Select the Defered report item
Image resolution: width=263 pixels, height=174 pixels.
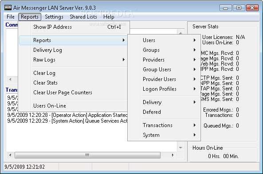(164, 112)
